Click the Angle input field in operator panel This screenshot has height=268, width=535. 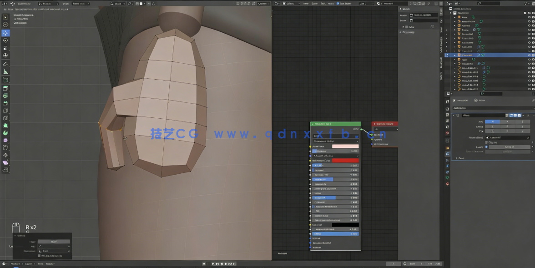(54, 242)
